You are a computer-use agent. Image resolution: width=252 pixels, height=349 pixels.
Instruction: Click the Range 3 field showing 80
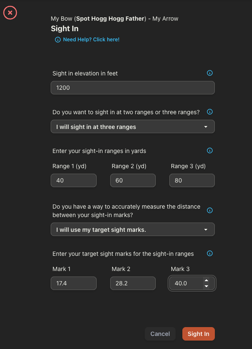pyautogui.click(x=192, y=180)
